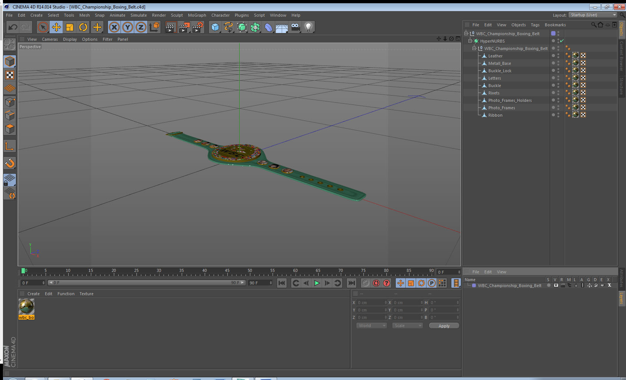Collapse the root WBC_Championship_Boxing_Belt object

pyautogui.click(x=466, y=33)
